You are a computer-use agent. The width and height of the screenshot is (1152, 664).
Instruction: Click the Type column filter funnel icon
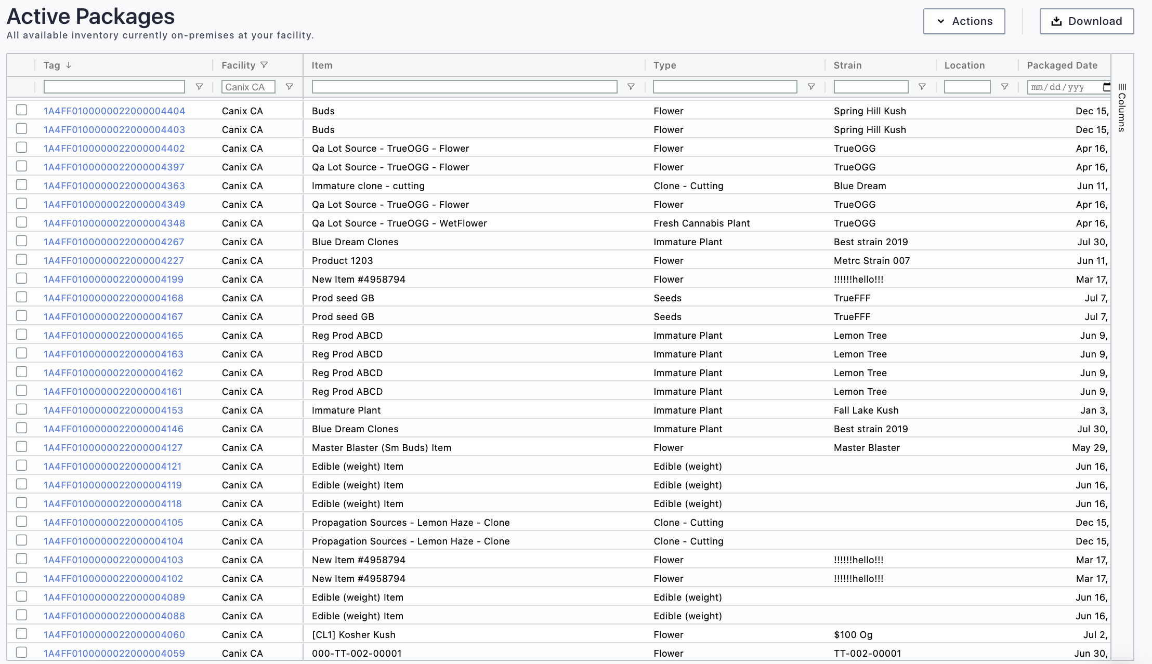click(811, 87)
